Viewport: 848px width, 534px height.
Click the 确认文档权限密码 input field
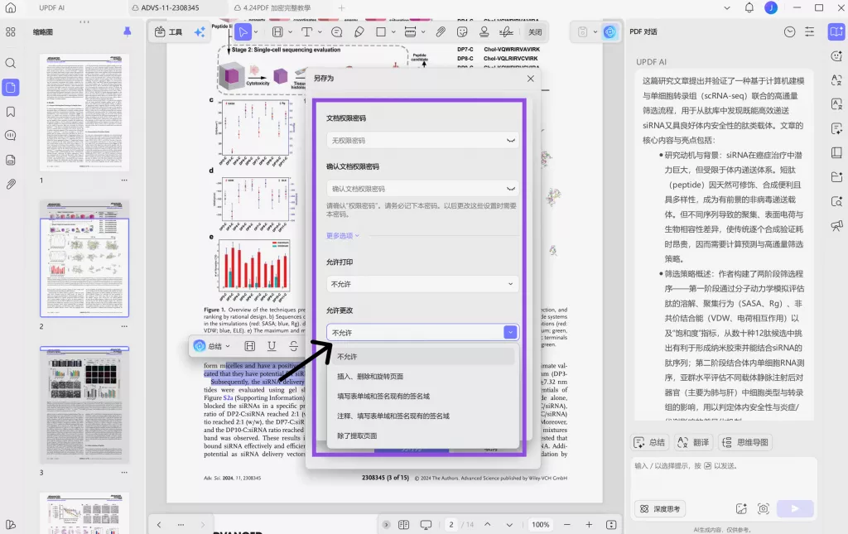click(x=422, y=189)
